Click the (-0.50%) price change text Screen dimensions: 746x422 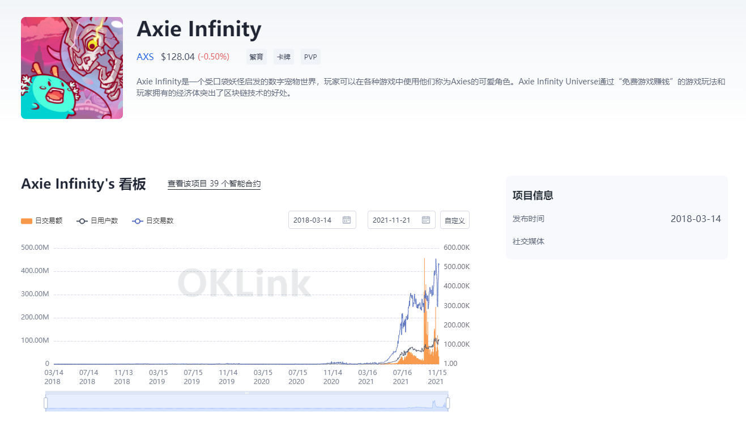pyautogui.click(x=214, y=57)
